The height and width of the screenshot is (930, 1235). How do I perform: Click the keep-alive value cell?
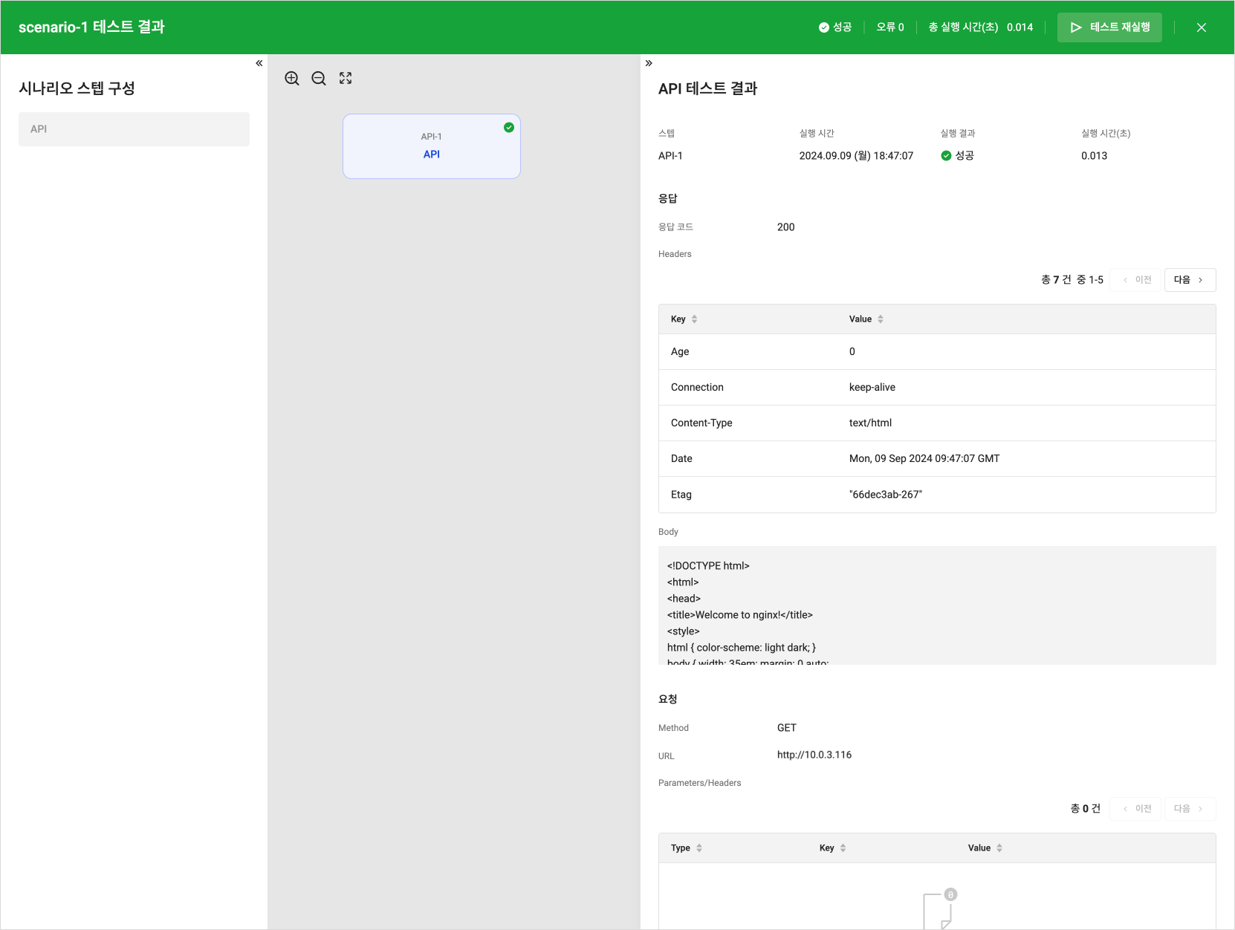[x=872, y=388]
